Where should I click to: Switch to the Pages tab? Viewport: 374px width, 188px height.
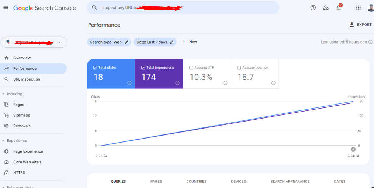(x=156, y=181)
